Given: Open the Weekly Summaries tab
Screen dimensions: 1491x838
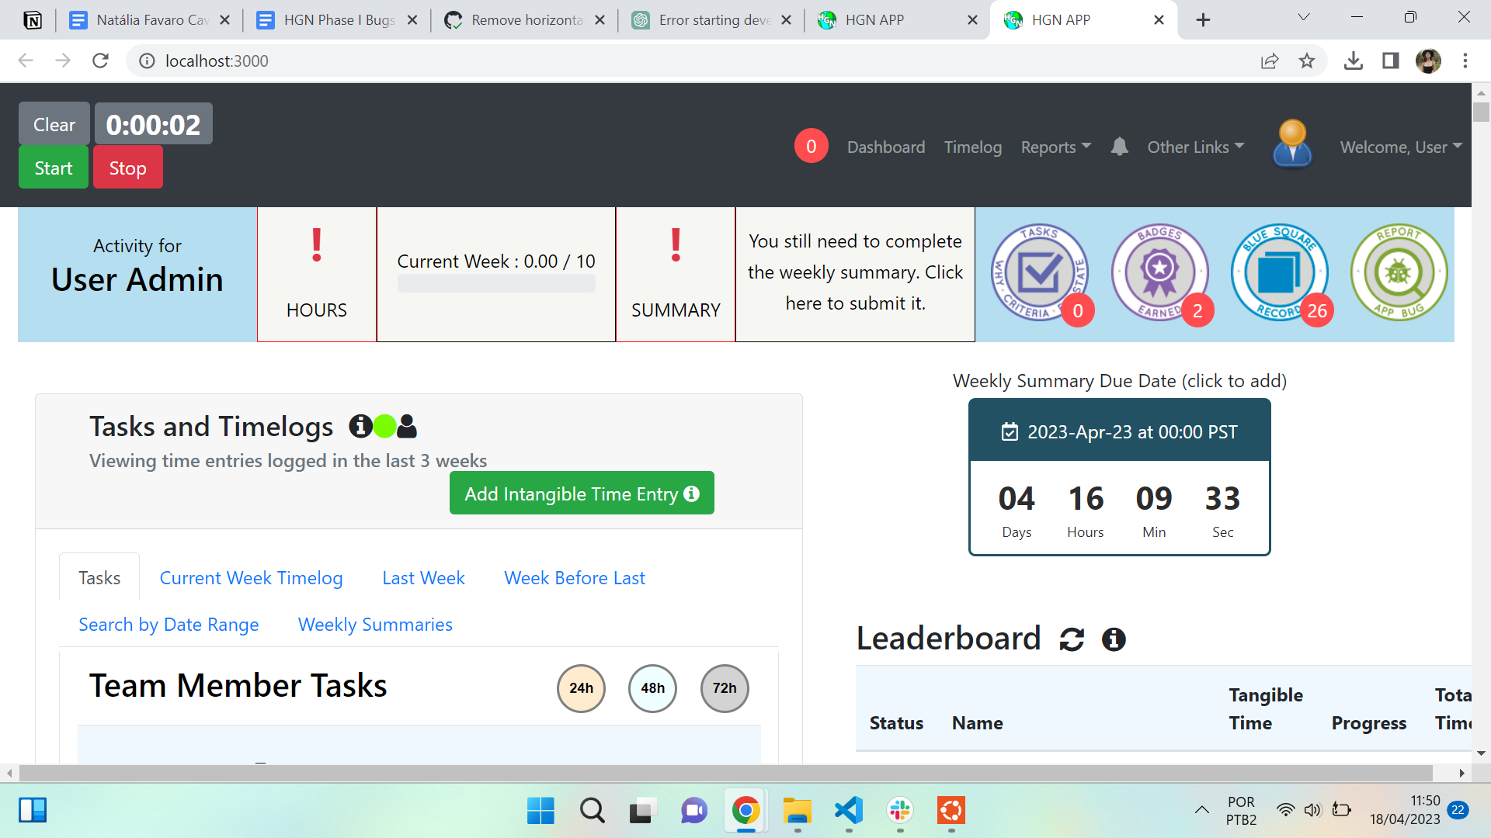Looking at the screenshot, I should 375,625.
